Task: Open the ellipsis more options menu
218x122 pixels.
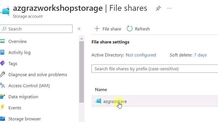Action: 169,9
